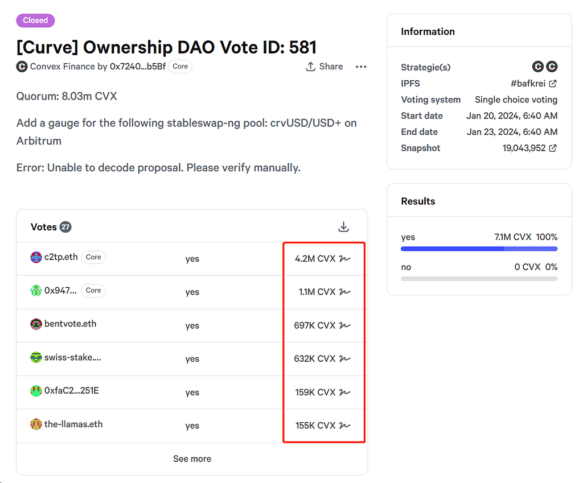583x483 pixels.
Task: Click the See more button
Action: 192,459
